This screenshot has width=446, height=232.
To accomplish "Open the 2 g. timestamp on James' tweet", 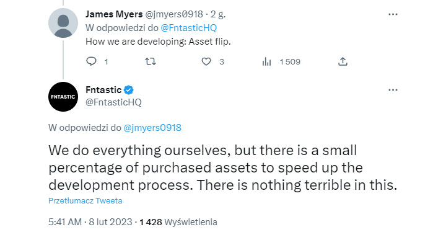I will click(218, 14).
